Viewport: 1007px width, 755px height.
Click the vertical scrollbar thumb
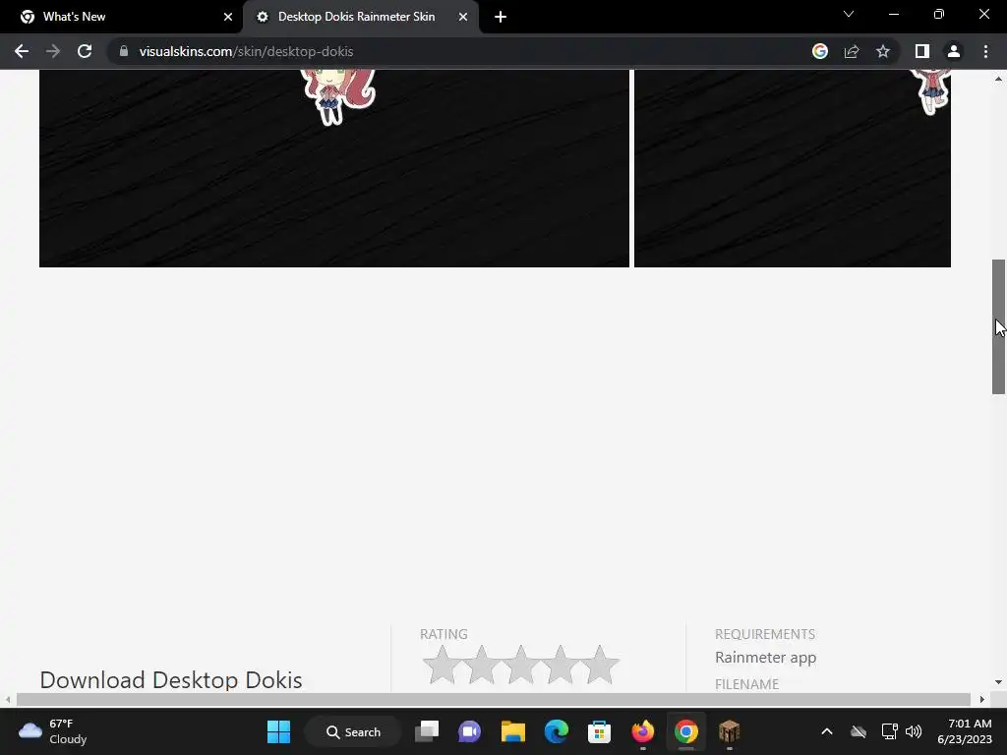click(x=999, y=326)
